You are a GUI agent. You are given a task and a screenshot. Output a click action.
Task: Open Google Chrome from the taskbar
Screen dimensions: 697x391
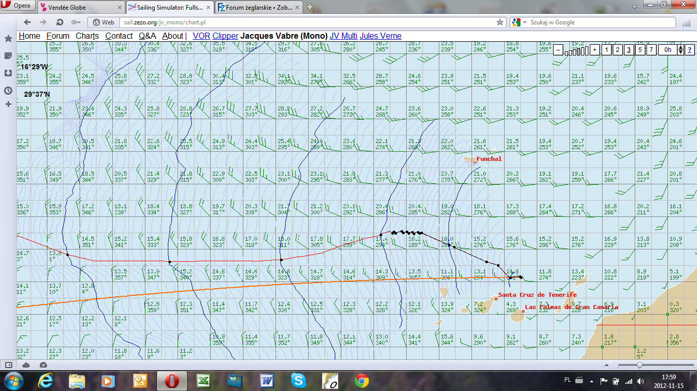[362, 381]
